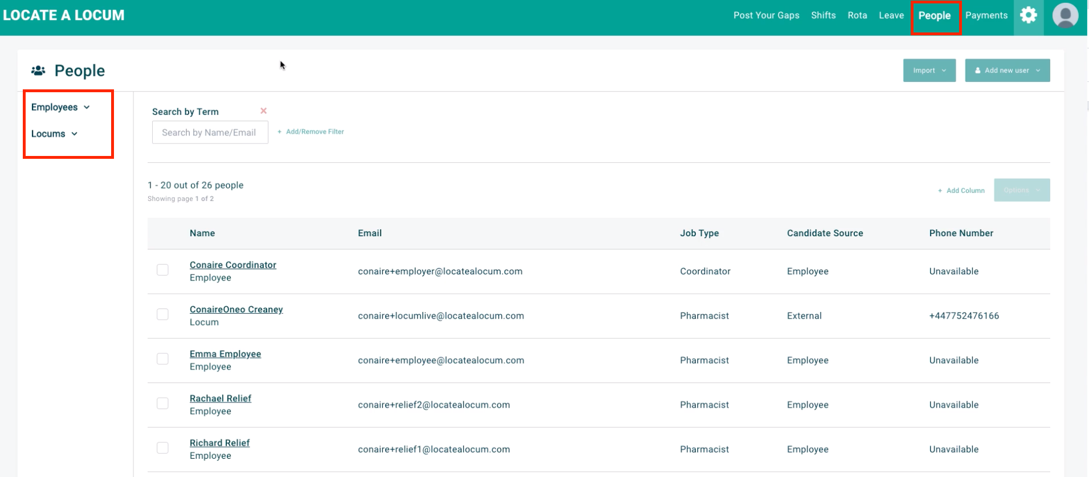
Task: Click the Email column header
Action: (370, 233)
